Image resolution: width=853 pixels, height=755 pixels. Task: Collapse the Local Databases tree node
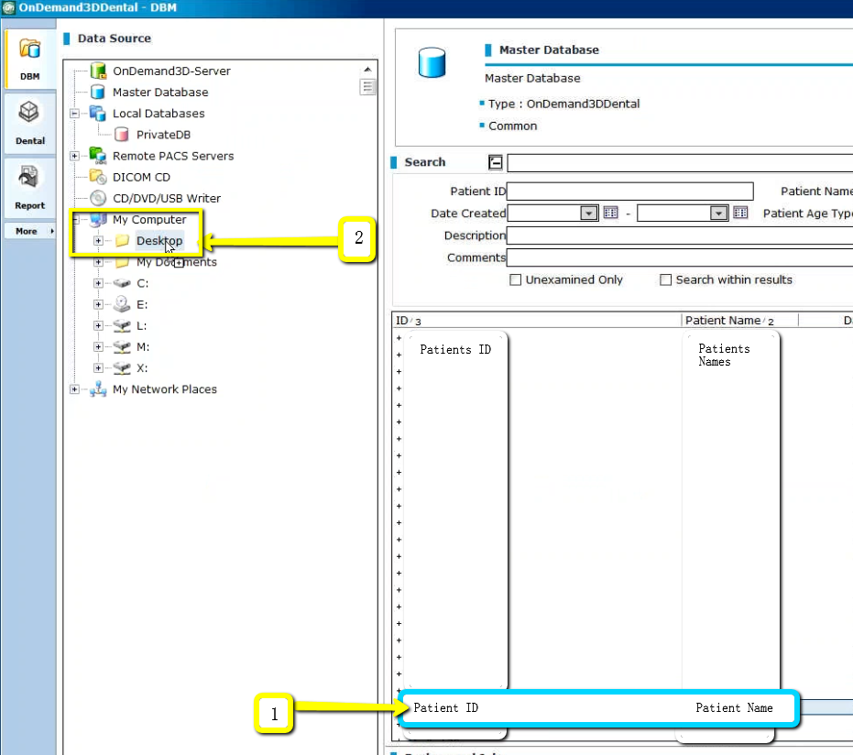click(74, 113)
